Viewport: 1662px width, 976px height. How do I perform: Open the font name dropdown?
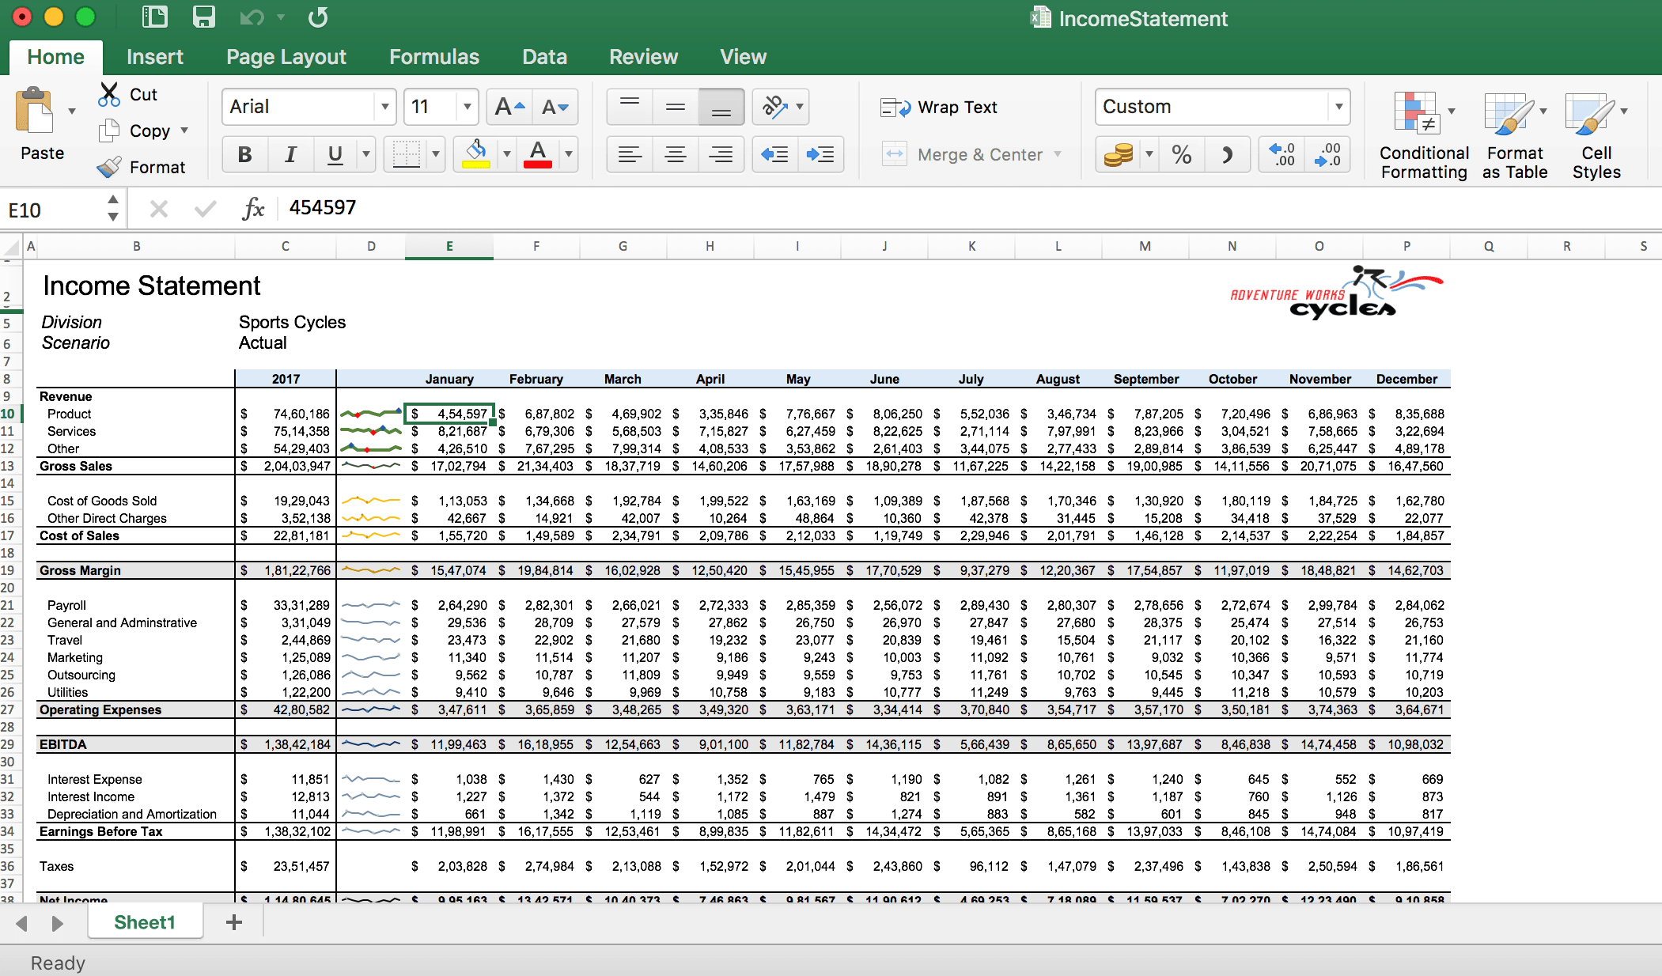click(385, 106)
